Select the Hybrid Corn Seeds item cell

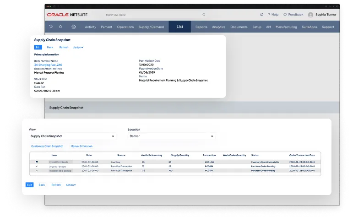pos(59,162)
